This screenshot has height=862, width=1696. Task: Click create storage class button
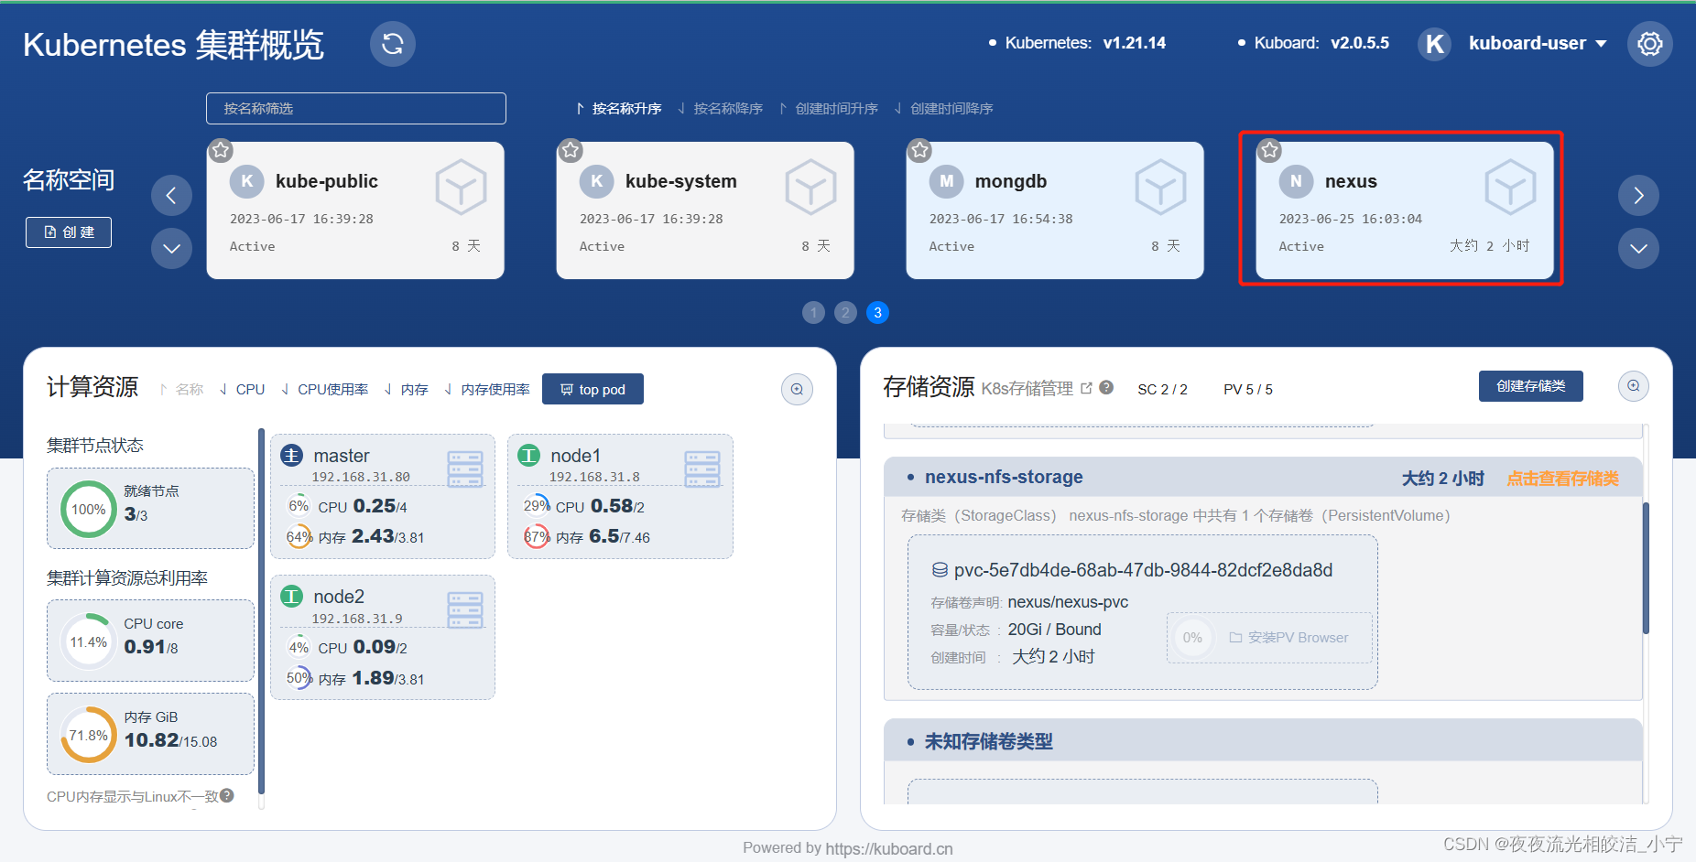1531,386
